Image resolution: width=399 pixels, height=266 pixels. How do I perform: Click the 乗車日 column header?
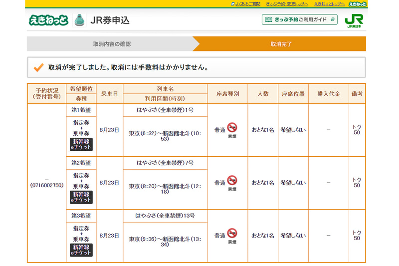pyautogui.click(x=109, y=94)
